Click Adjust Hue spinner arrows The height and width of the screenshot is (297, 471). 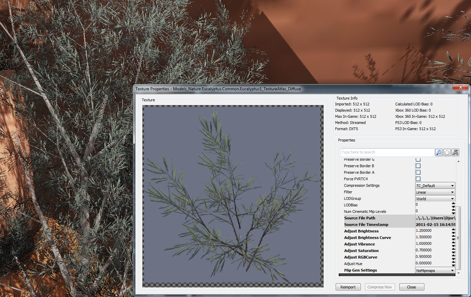tap(453, 264)
